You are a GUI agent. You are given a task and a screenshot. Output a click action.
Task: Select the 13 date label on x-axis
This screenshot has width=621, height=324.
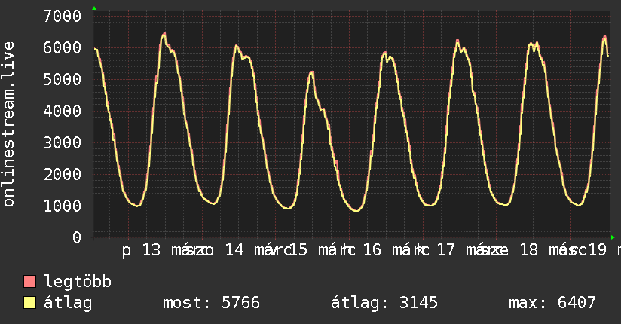tap(151, 251)
